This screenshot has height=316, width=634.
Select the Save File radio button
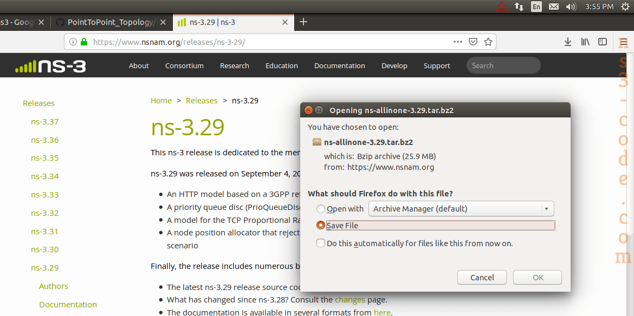pos(321,225)
